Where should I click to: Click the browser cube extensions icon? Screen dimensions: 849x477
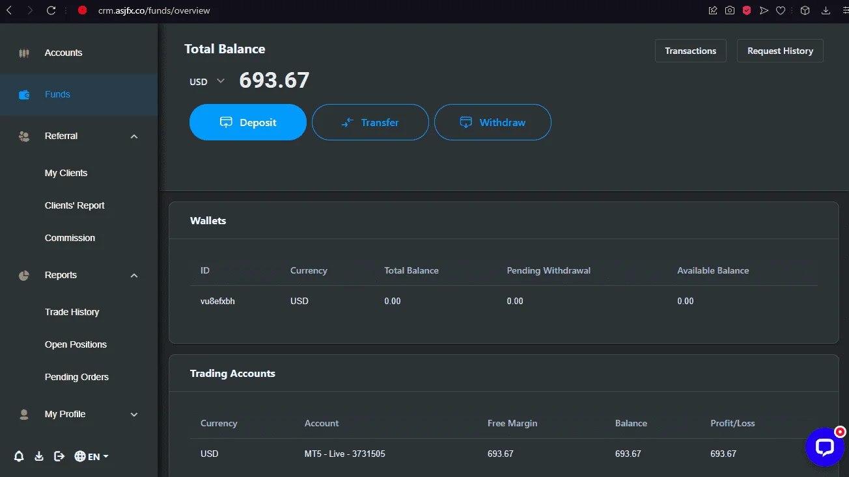tap(805, 10)
